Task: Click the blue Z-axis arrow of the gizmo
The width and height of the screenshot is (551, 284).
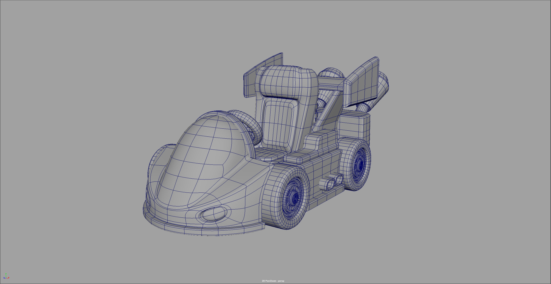Action: (x=4, y=278)
